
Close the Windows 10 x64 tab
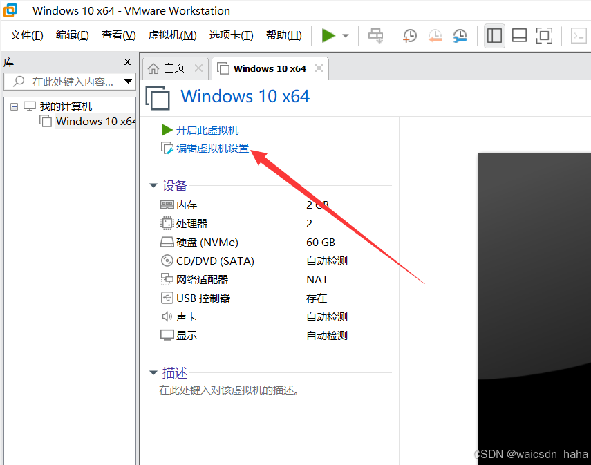319,68
